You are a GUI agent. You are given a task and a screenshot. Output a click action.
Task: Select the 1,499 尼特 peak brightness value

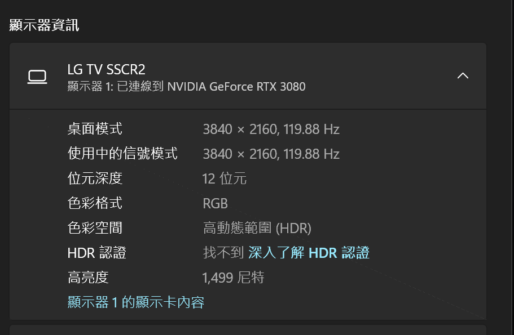pyautogui.click(x=233, y=278)
